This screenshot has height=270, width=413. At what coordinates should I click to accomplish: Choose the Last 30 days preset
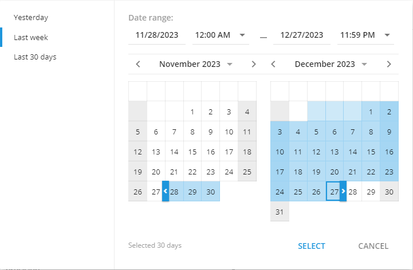(35, 57)
